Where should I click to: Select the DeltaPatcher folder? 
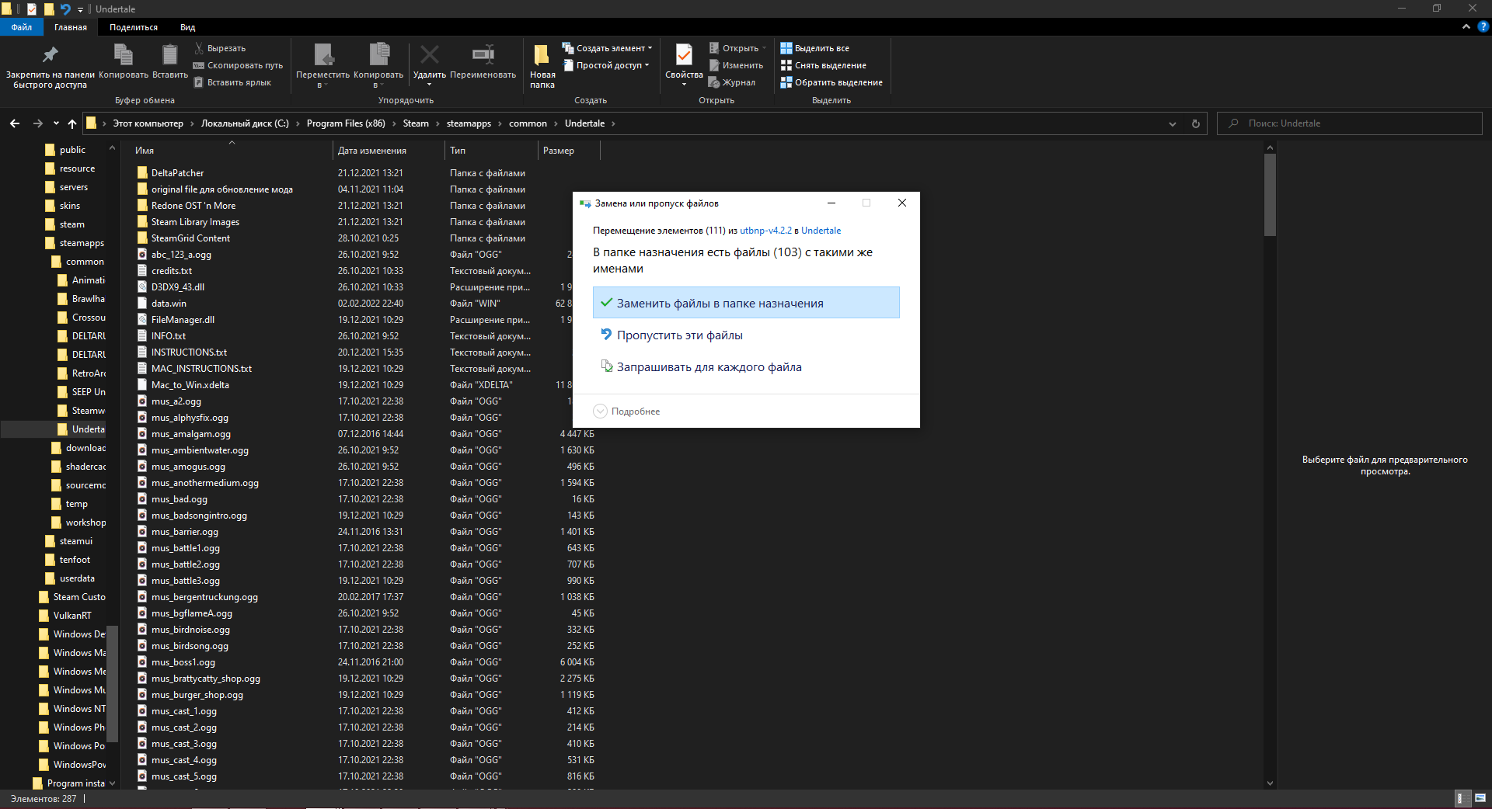click(x=177, y=173)
